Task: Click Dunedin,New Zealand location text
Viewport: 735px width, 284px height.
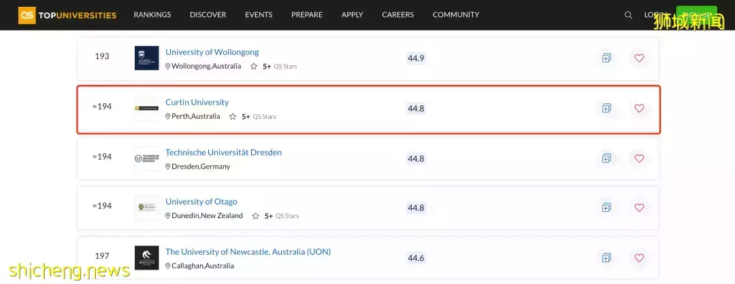Action: (x=207, y=215)
